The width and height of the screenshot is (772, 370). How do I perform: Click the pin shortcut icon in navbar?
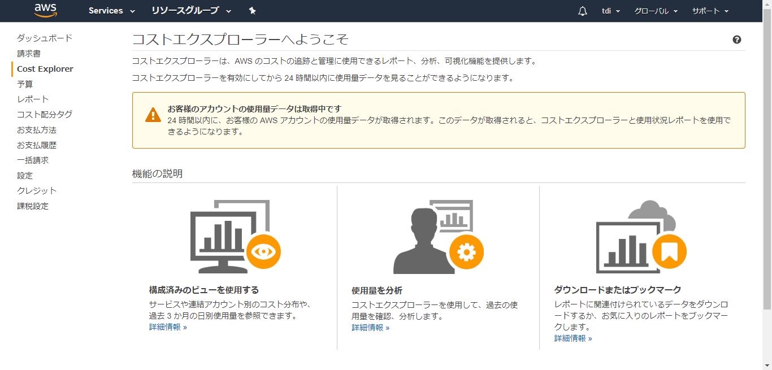pyautogui.click(x=252, y=11)
